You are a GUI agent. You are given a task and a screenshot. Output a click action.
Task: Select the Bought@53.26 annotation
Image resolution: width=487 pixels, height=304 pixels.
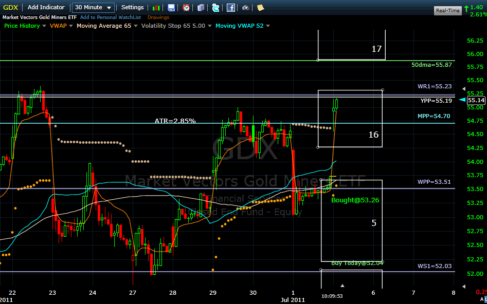click(355, 200)
